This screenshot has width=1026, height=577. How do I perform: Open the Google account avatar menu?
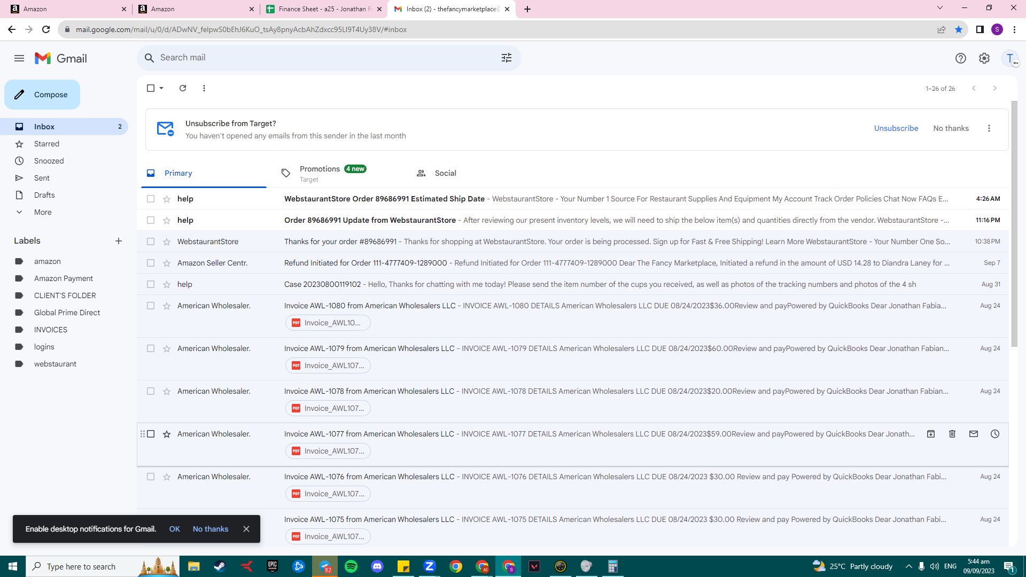tap(1010, 58)
